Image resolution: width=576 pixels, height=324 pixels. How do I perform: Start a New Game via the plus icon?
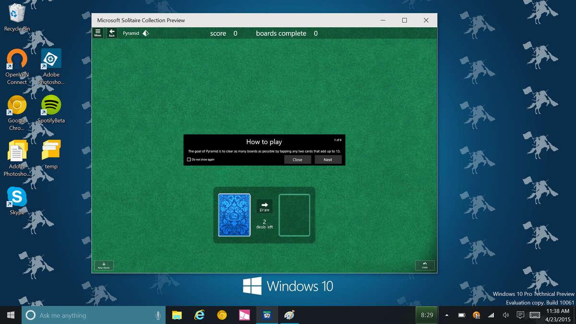point(104,265)
